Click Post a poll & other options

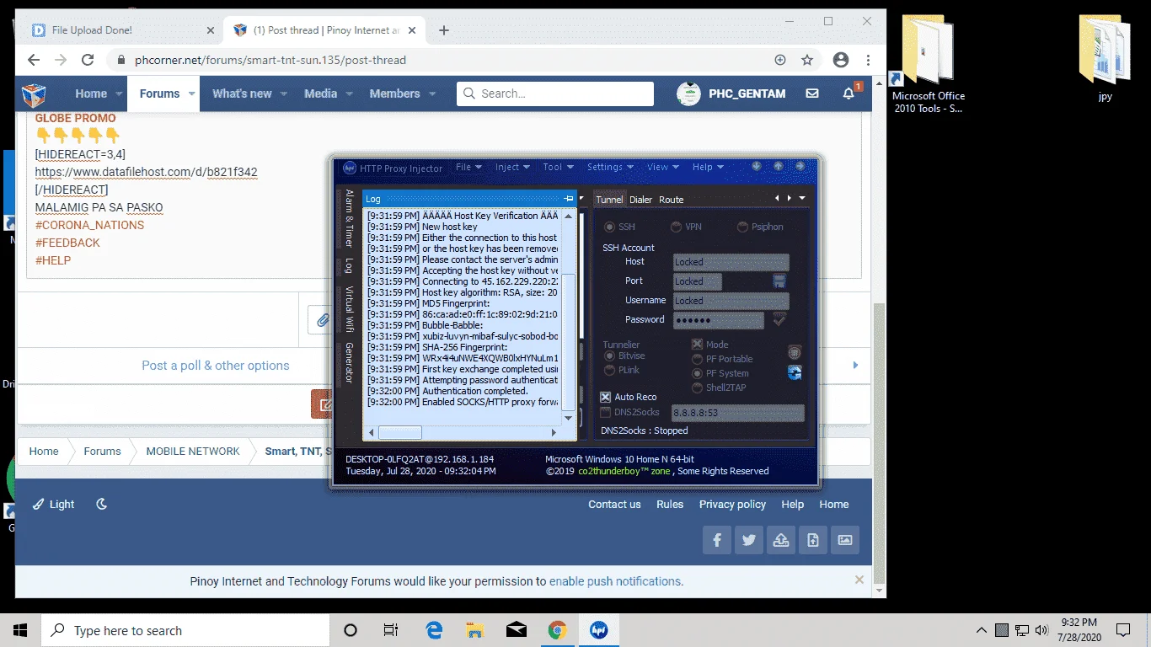click(216, 366)
